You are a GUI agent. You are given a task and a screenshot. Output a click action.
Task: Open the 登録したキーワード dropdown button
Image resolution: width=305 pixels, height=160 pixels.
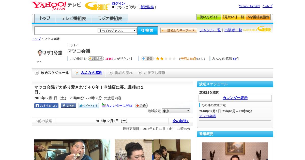point(178,30)
